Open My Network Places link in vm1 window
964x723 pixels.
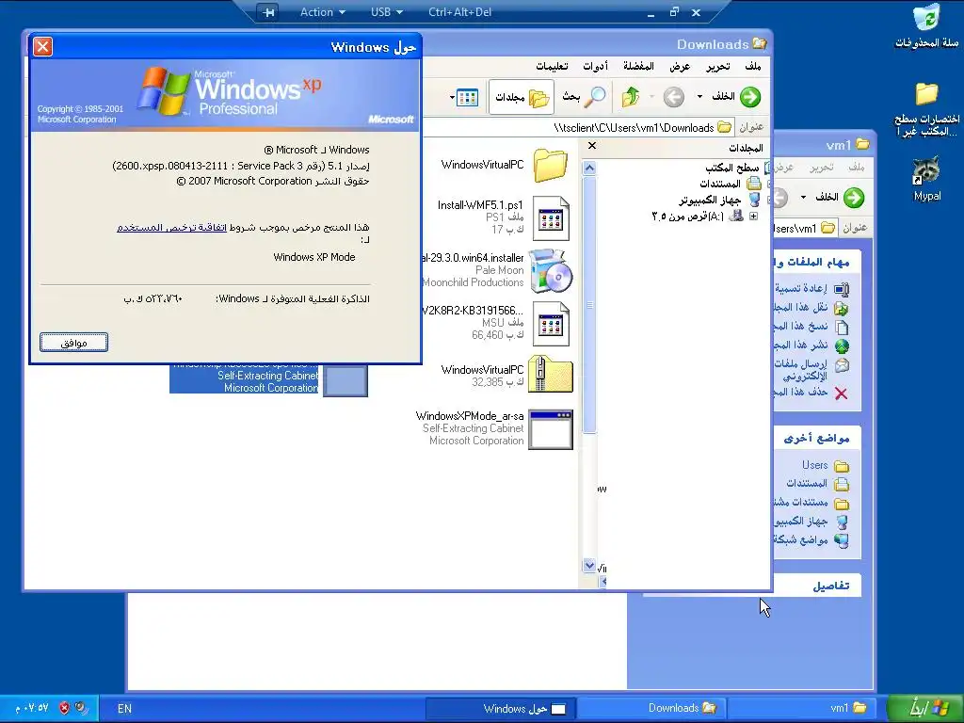[800, 539]
